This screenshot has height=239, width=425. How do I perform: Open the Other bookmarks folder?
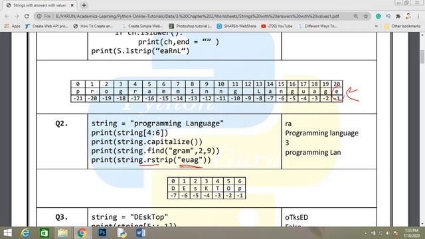click(402, 26)
